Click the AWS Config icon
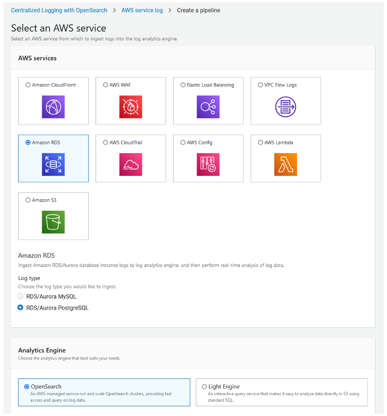 [208, 164]
